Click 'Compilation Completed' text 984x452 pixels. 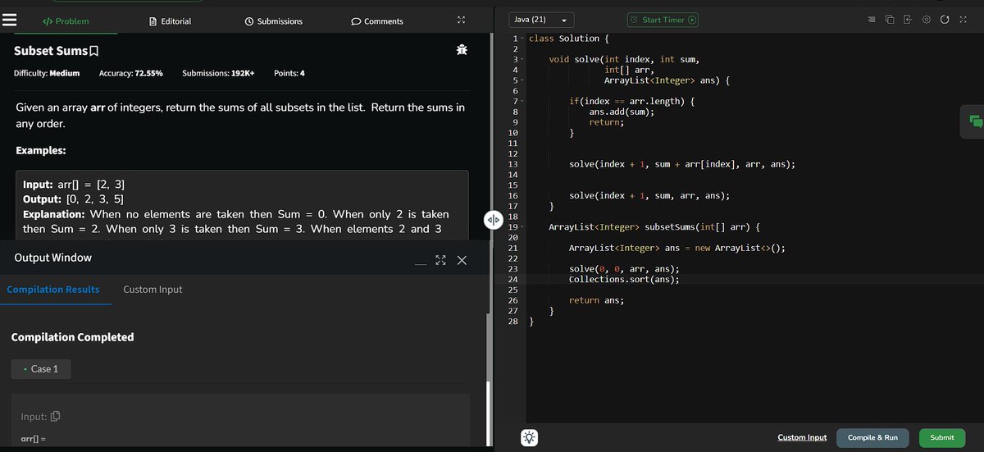pos(72,337)
